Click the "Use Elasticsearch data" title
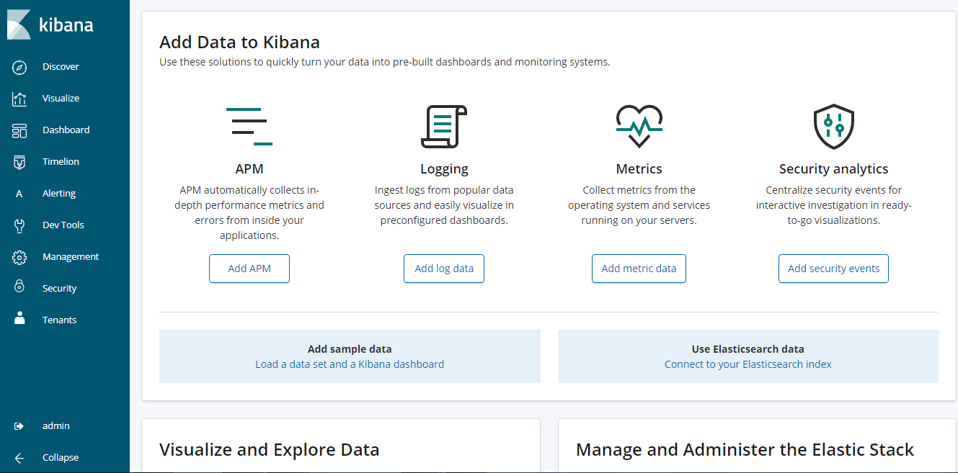The image size is (958, 473). coord(748,349)
